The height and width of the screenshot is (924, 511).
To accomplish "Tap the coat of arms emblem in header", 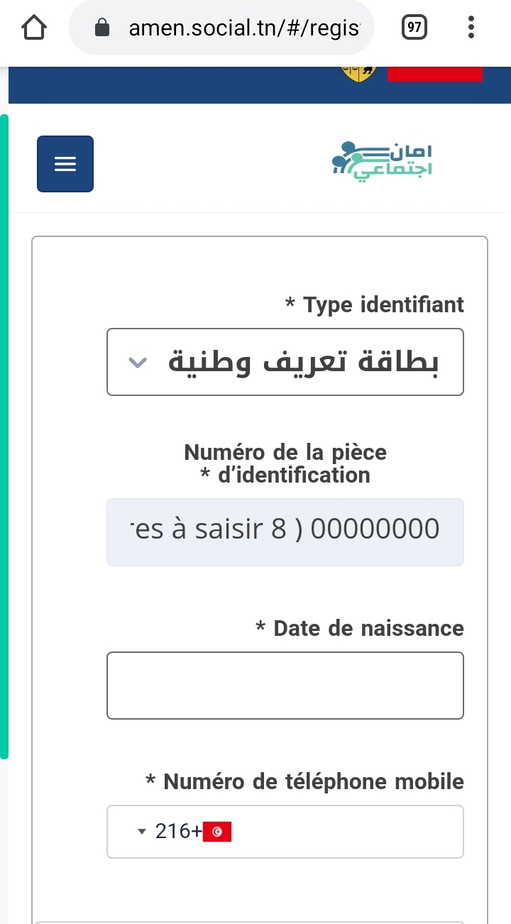I will click(x=359, y=73).
